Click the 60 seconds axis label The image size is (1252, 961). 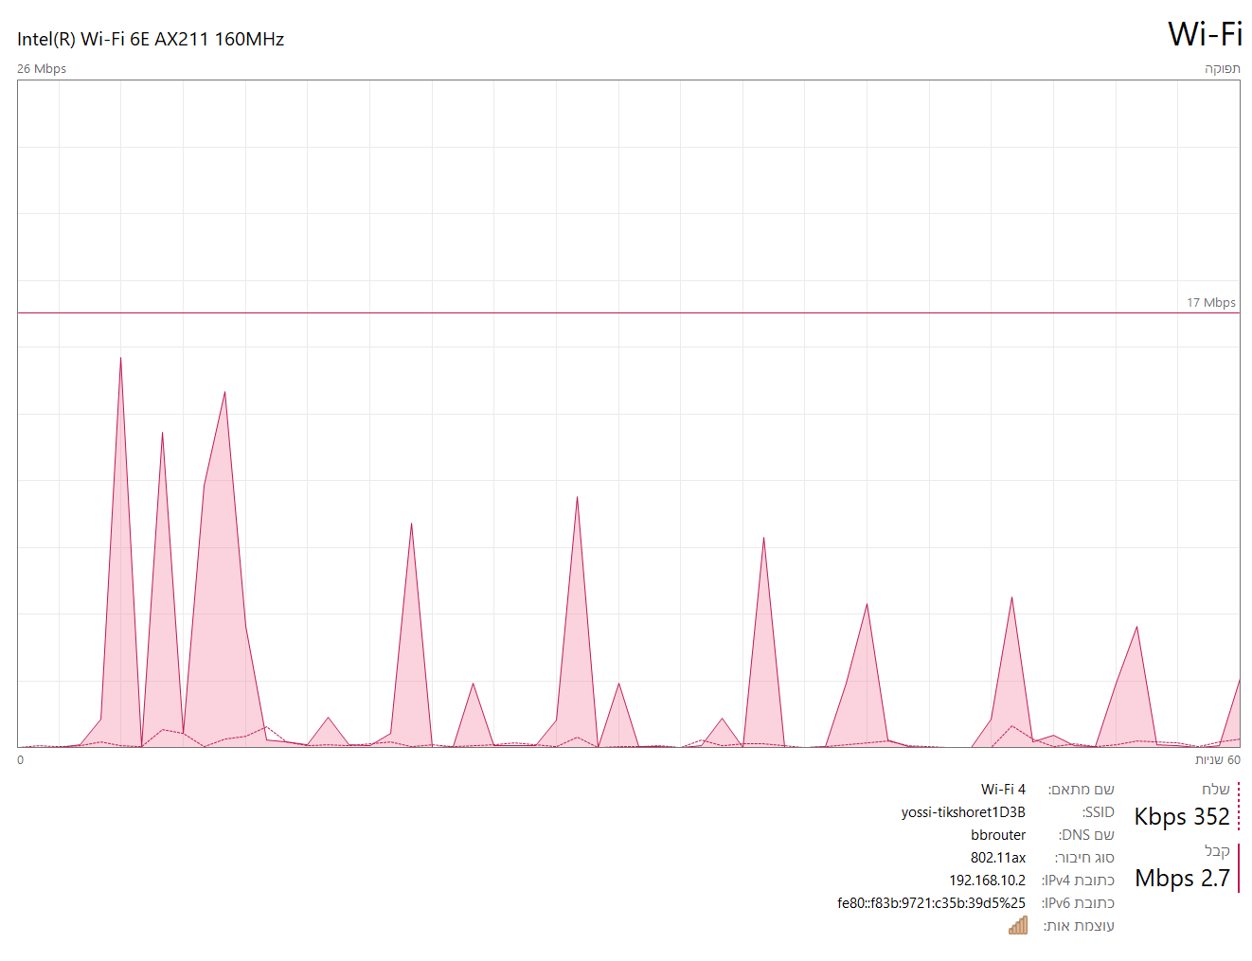click(x=1217, y=759)
